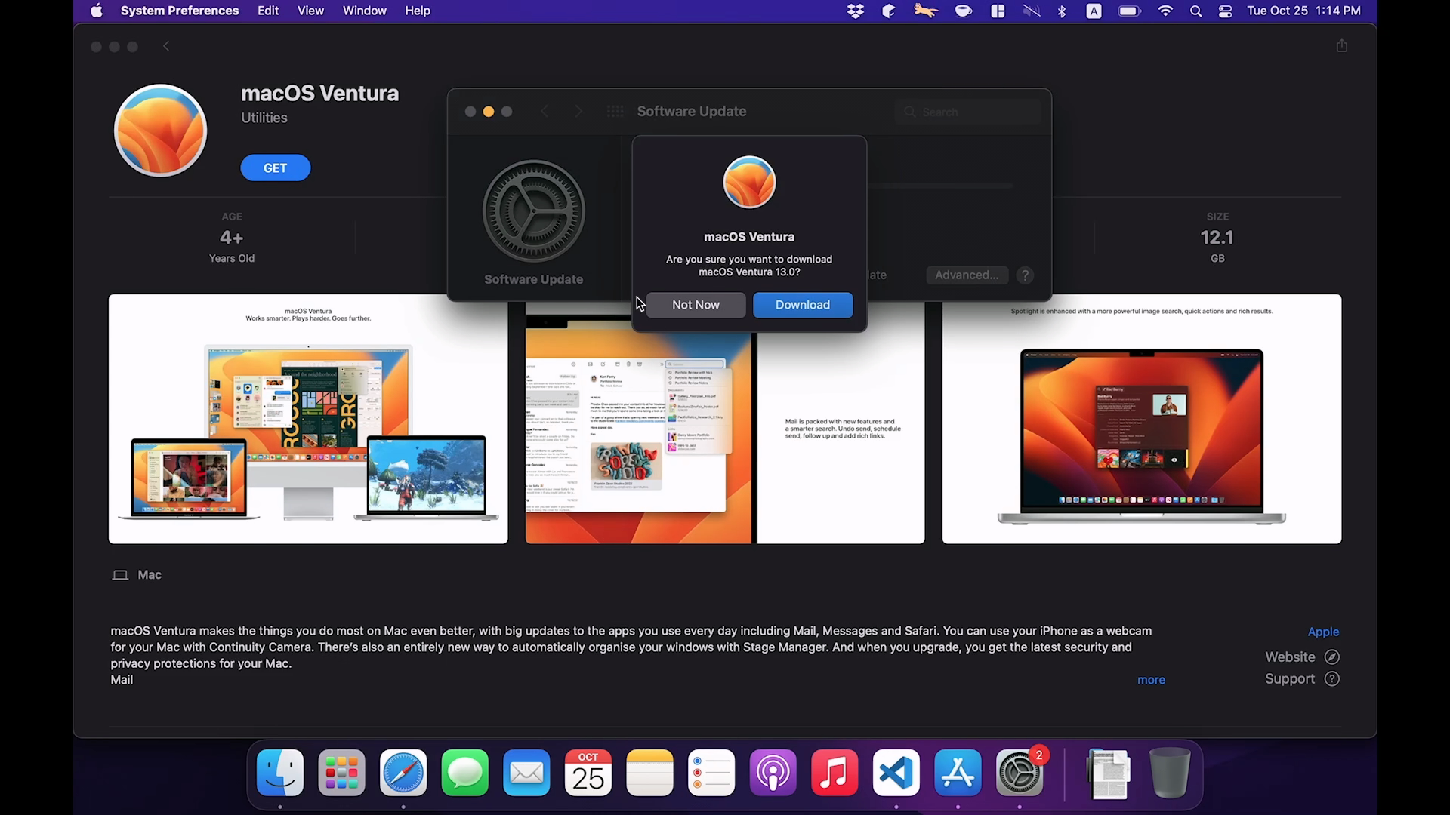Open the help question mark in Software Update

(1025, 275)
